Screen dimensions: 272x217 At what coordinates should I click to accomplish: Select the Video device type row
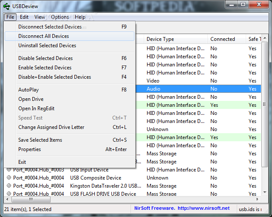coord(198,81)
